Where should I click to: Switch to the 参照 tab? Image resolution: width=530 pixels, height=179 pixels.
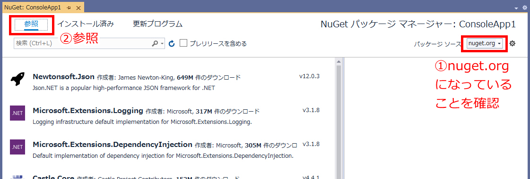[31, 24]
